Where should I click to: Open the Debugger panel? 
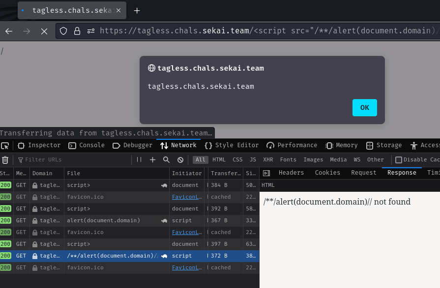pyautogui.click(x=132, y=145)
